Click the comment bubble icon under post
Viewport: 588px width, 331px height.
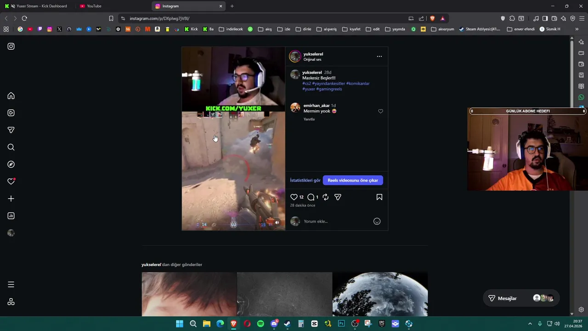[x=311, y=197]
